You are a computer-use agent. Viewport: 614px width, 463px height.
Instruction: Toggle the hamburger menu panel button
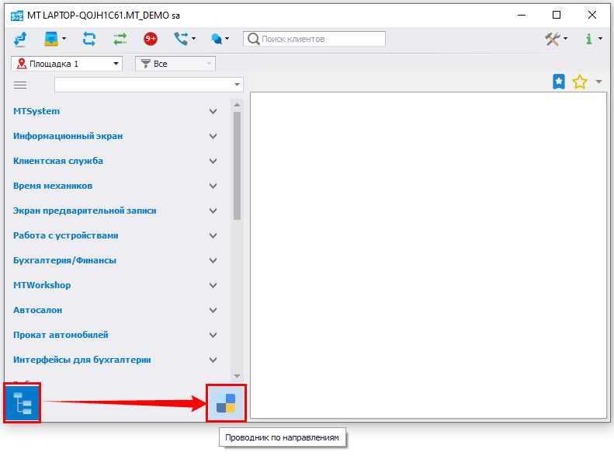click(x=20, y=85)
